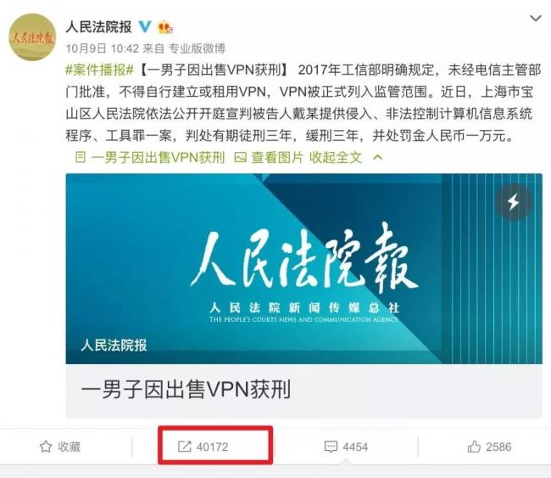Open the #案件播报# hashtag topic
This screenshot has height=478, width=551.
(x=100, y=70)
